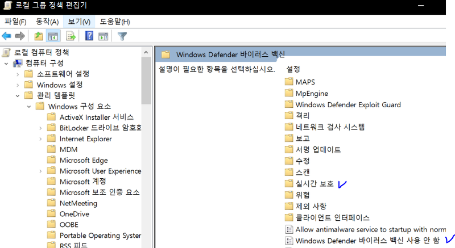Select Microsoft 계정 in tree
Viewport: 455px width, 248px height.
point(82,182)
